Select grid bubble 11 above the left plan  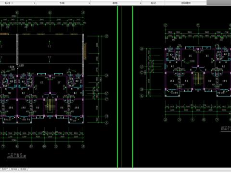(x=50, y=12)
